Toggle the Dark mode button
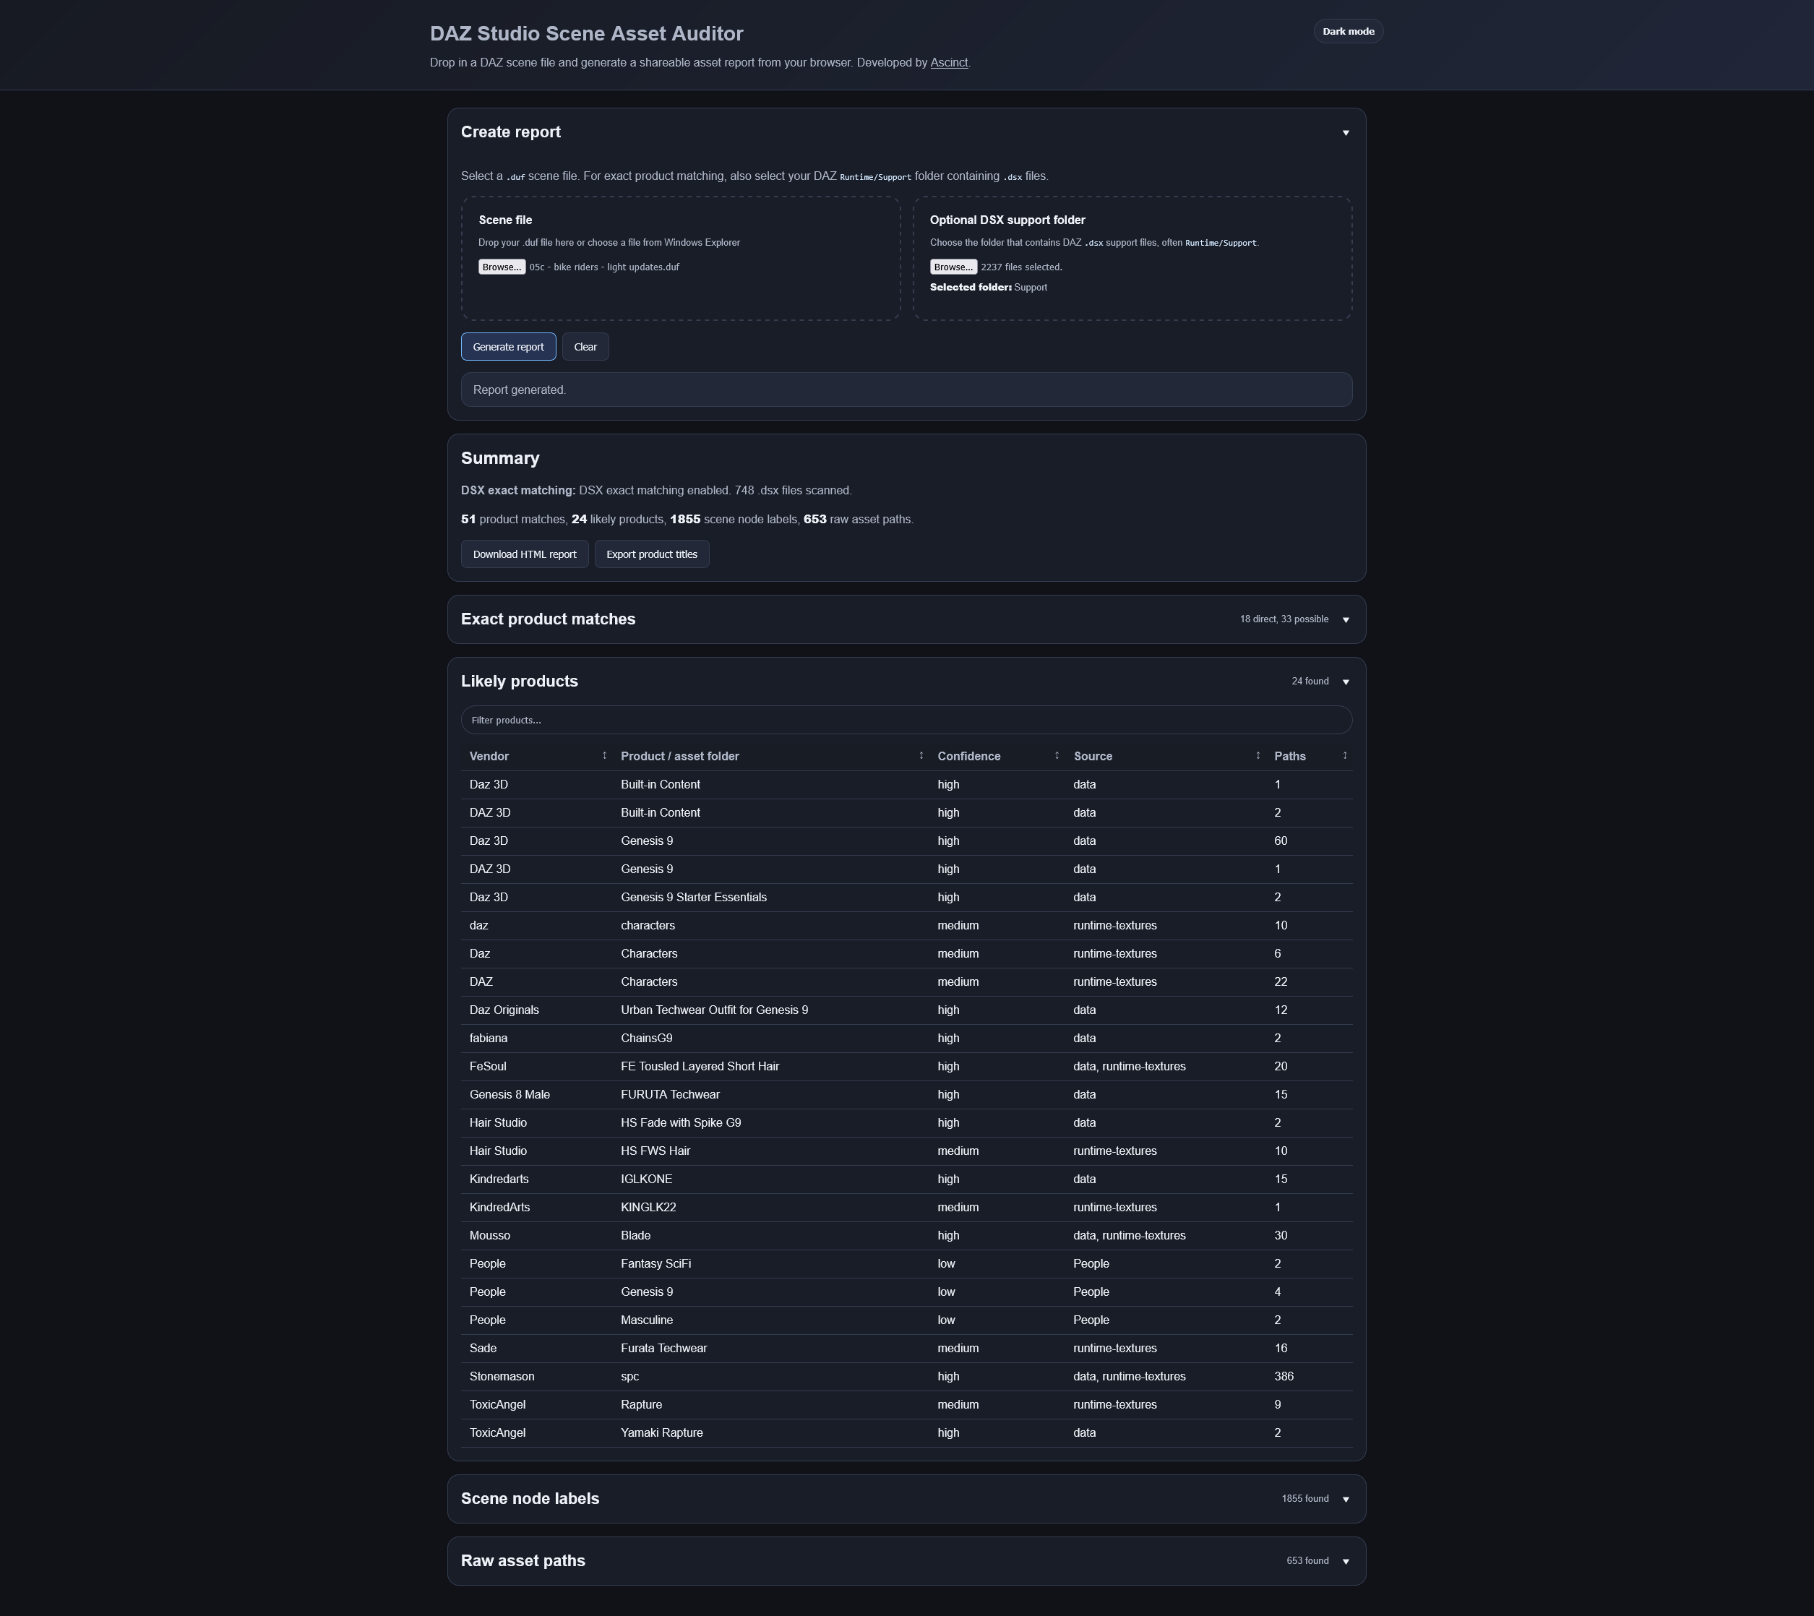Screen dimensions: 1814x1616 1348,31
